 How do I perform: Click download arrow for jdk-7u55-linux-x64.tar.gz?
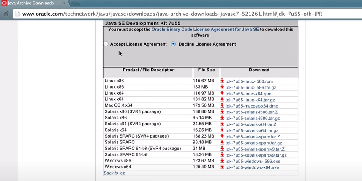(x=222, y=100)
